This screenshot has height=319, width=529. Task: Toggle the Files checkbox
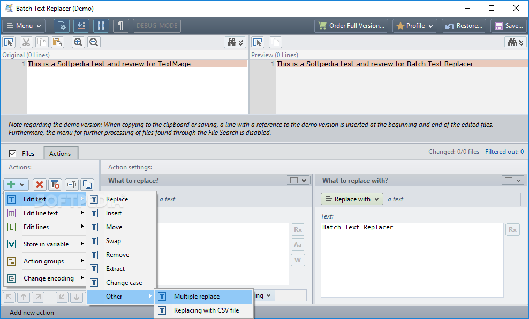pos(12,153)
